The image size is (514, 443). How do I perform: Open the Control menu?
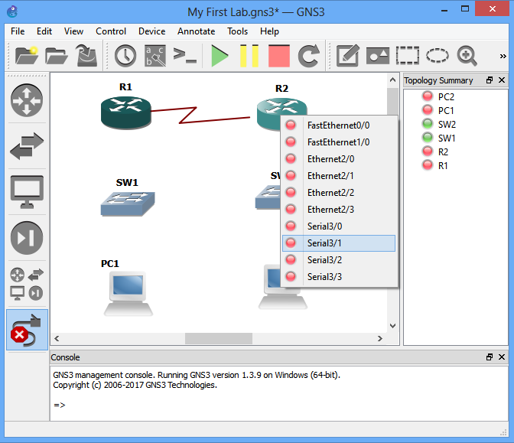(111, 31)
